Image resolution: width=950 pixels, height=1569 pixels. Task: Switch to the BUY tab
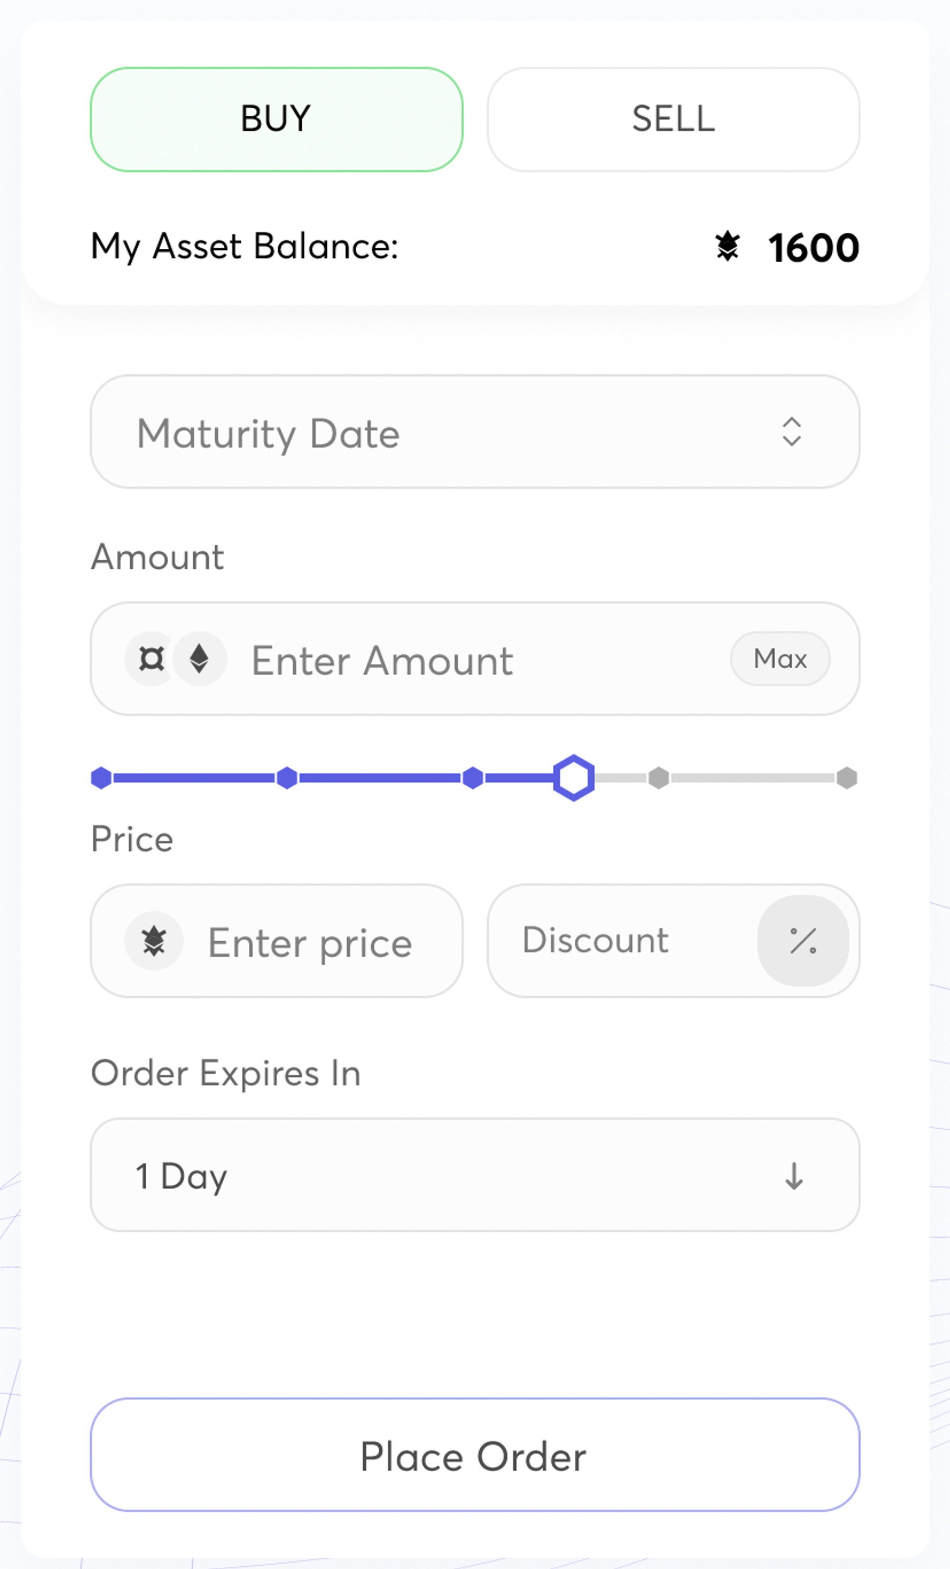click(276, 119)
